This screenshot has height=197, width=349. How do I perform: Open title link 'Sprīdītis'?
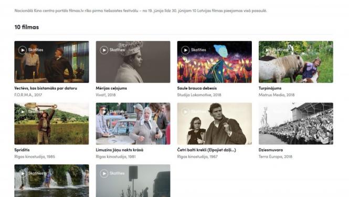click(x=22, y=150)
